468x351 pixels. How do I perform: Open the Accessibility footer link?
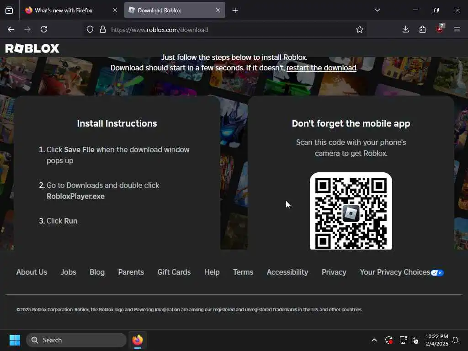(287, 272)
